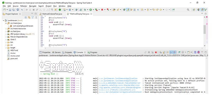Viewport: 212px width, 95px height.
Task: Toggle Show Console on standard output change
Action: coord(171,52)
